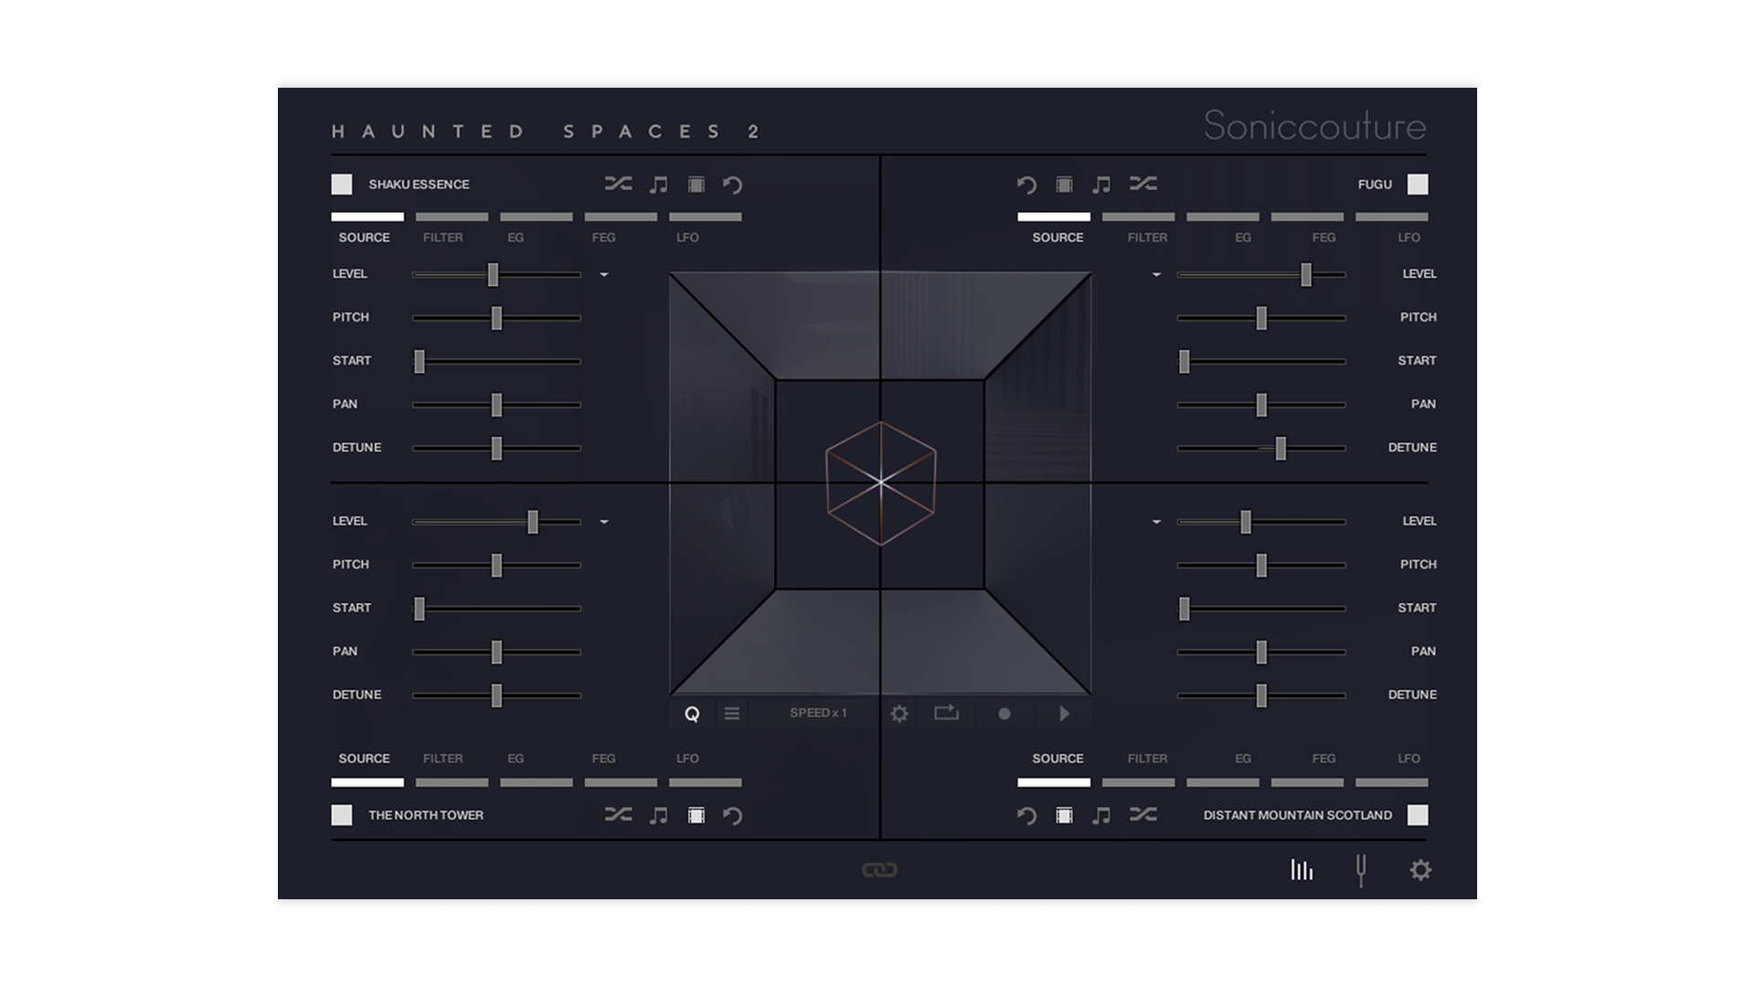The image size is (1755, 987).
Task: Click the SPEED x 1 selector
Action: click(818, 713)
